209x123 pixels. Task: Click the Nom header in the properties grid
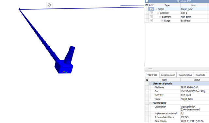164,80
